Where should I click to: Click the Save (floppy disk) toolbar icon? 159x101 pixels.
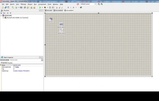click(x=21, y=7)
